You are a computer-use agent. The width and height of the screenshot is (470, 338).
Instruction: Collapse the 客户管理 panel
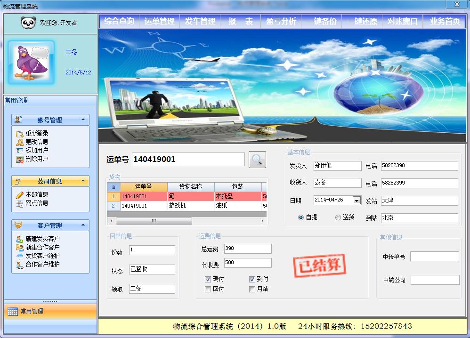tap(83, 225)
